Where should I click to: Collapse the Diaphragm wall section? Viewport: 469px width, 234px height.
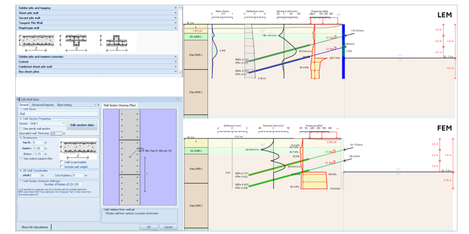pyautogui.click(x=97, y=28)
